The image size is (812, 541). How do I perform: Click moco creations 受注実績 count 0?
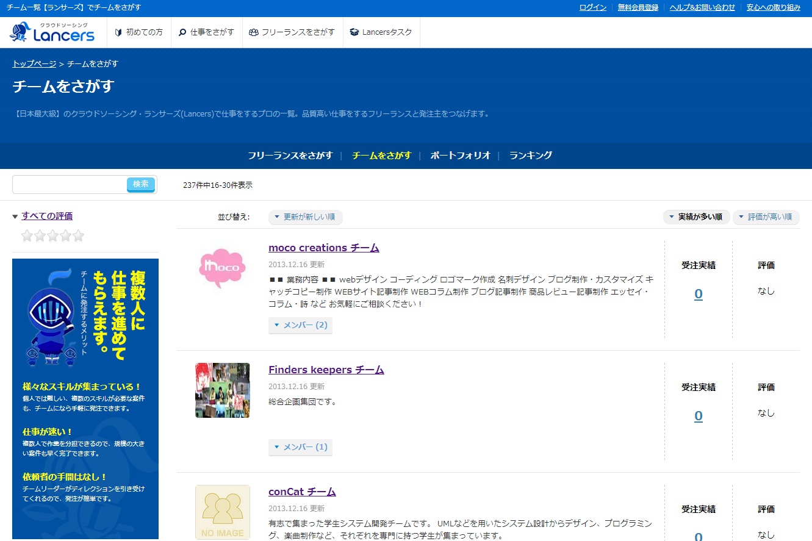click(699, 294)
